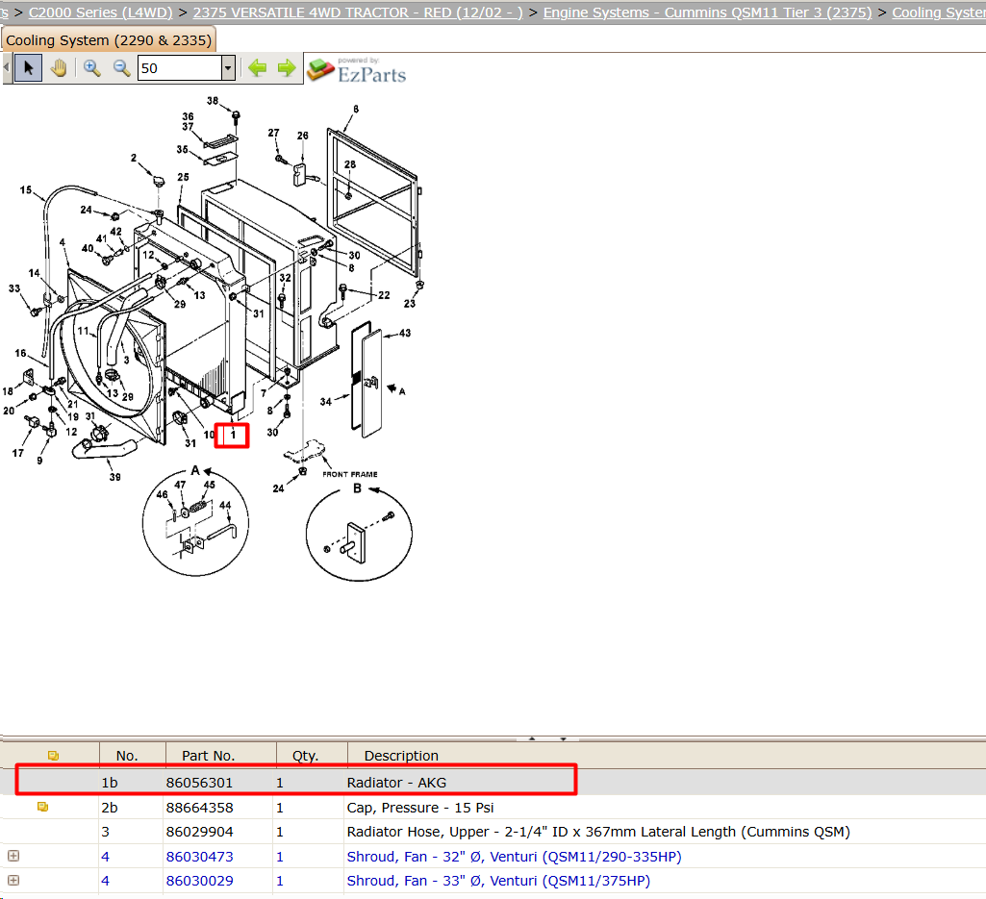Select the Radiator Hose, Upper description
The image size is (986, 899).
coord(598,832)
